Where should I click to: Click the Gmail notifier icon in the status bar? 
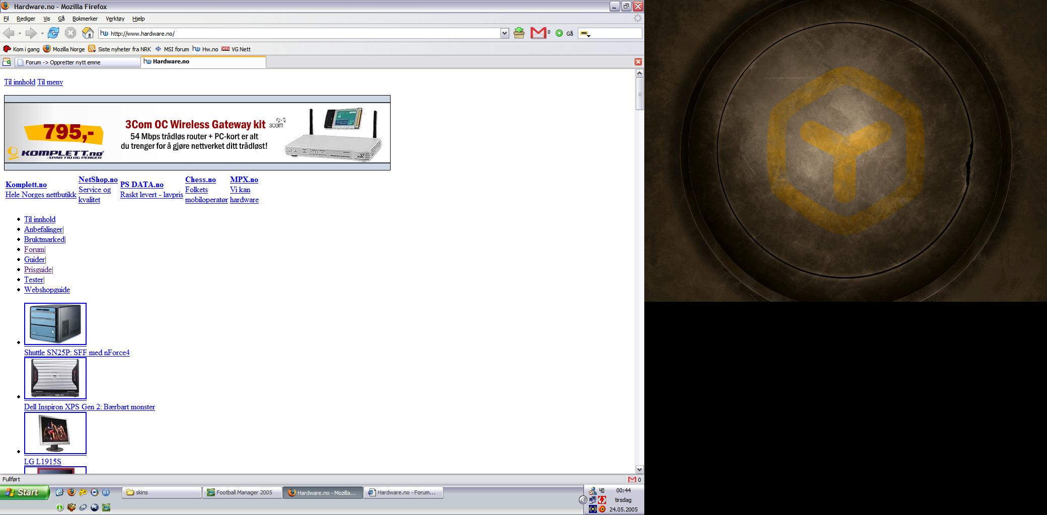(x=632, y=479)
